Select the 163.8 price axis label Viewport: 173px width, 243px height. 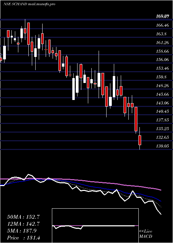click(x=161, y=34)
